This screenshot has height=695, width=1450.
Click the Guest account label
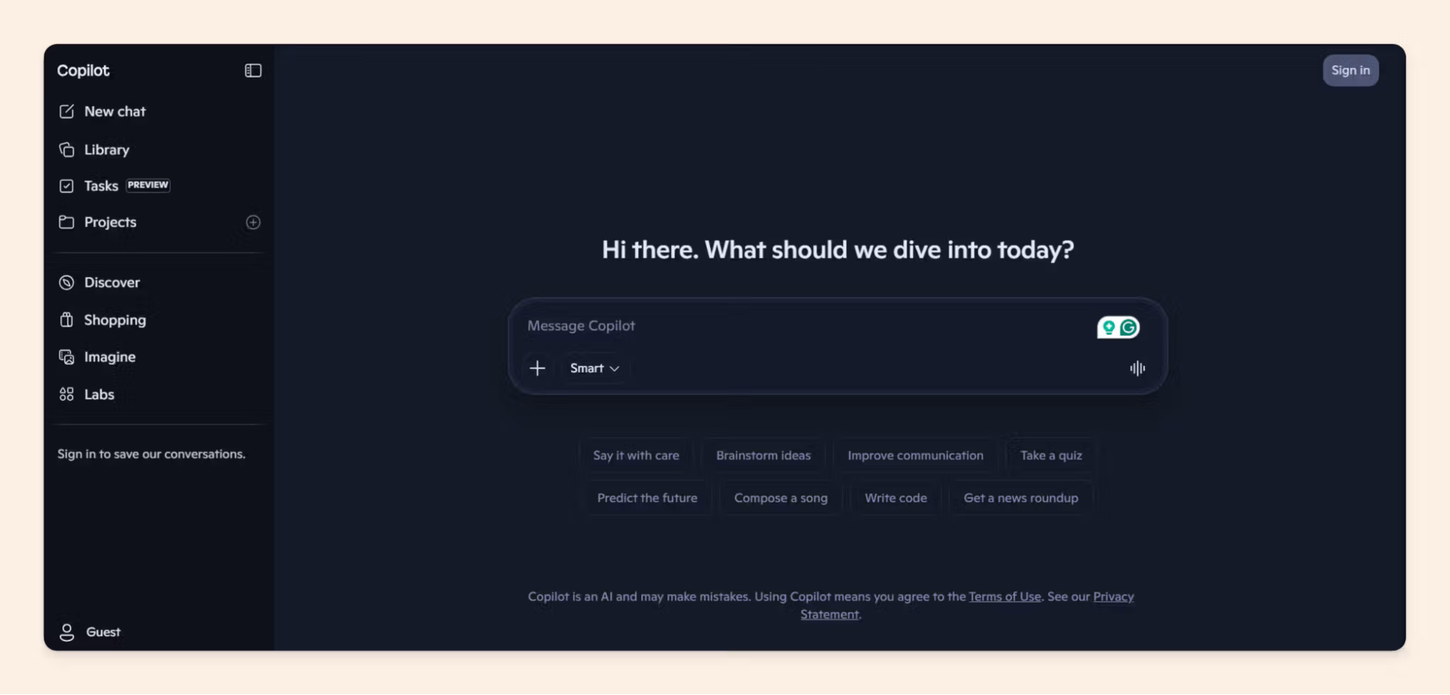(103, 632)
